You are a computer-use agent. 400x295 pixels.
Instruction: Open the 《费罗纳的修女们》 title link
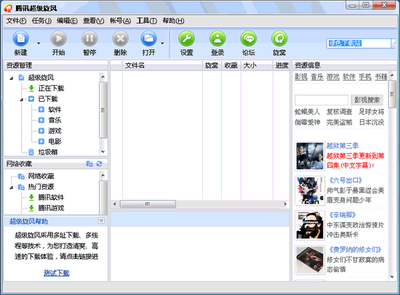355,249
